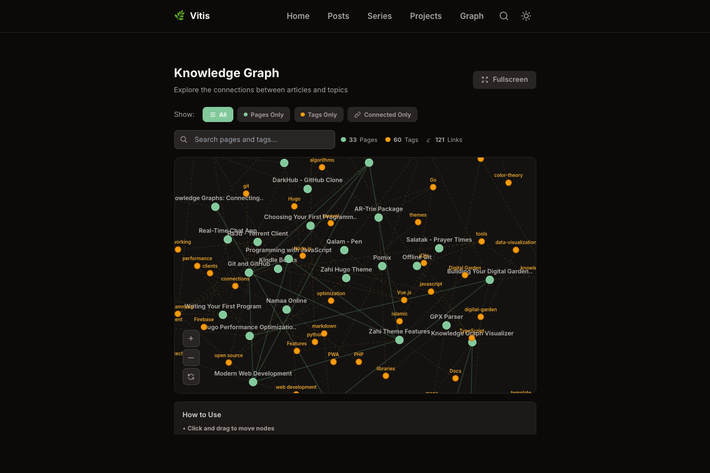The width and height of the screenshot is (710, 473).
Task: Enable the Connected Only filter
Action: click(382, 114)
